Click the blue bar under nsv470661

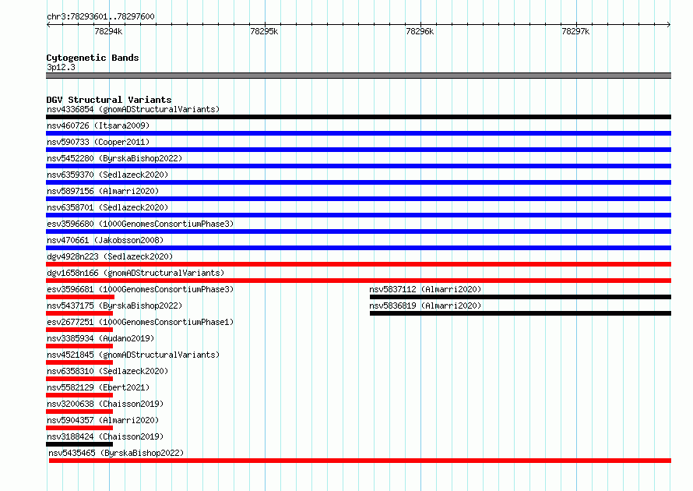358,248
